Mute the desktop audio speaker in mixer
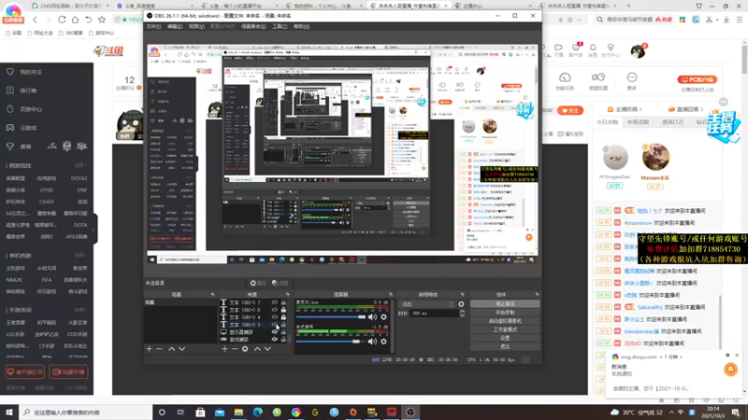748x420 pixels. click(x=372, y=341)
